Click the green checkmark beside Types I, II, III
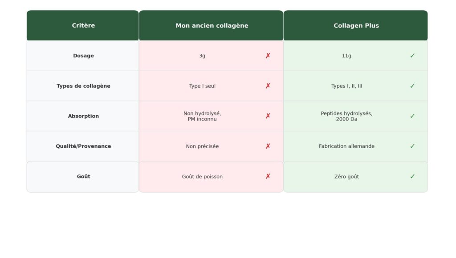This screenshot has height=258, width=456. pos(412,86)
